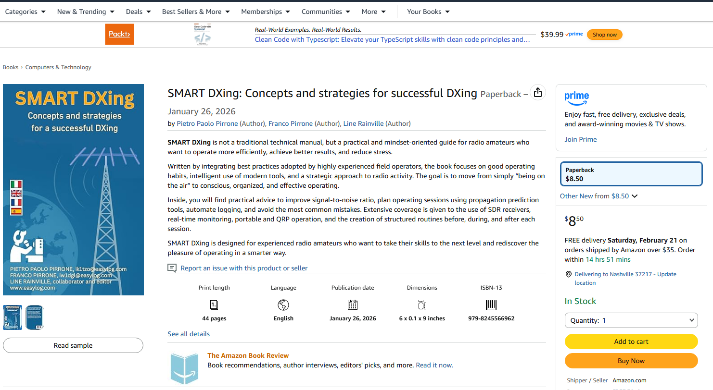This screenshot has height=390, width=713.
Task: Open author Line Rainville's page
Action: click(x=363, y=123)
